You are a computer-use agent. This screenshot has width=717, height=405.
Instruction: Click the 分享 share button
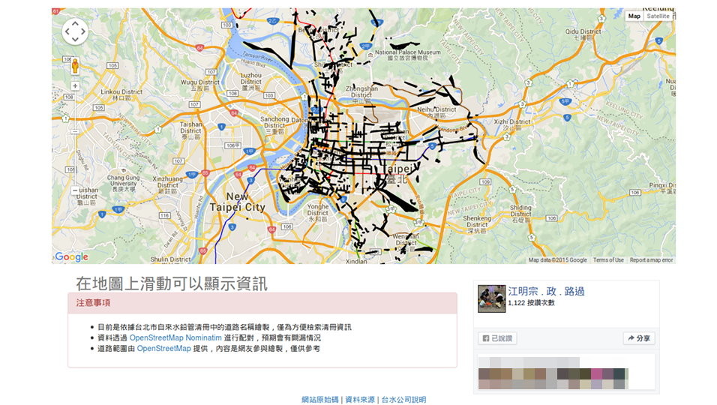coord(639,338)
